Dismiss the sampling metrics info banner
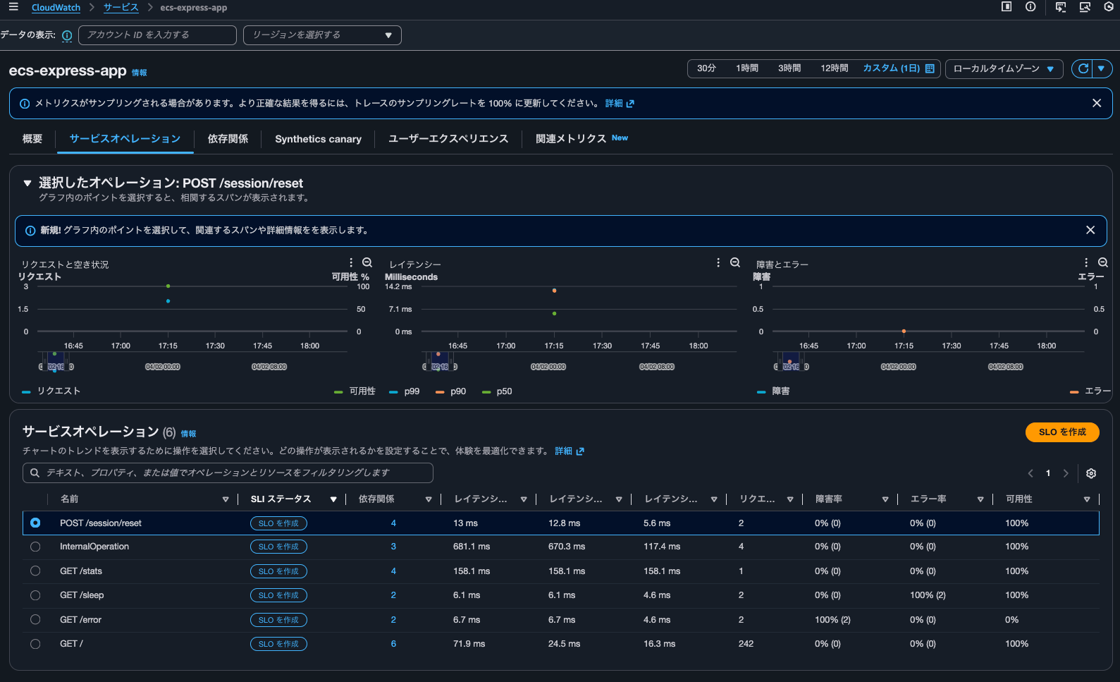Image resolution: width=1120 pixels, height=682 pixels. (1096, 103)
